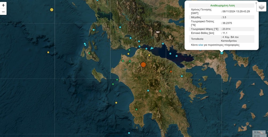The height and width of the screenshot is (137, 268).
Task: Click the 'Αναθεωρημένη Λύση' popup header
Action: [x=221, y=5]
